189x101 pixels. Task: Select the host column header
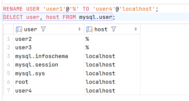pyautogui.click(x=112, y=29)
